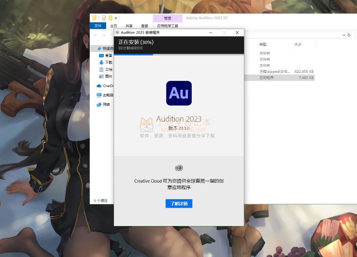
Task: Click the refresh button beside address bar
Action: tap(349, 35)
